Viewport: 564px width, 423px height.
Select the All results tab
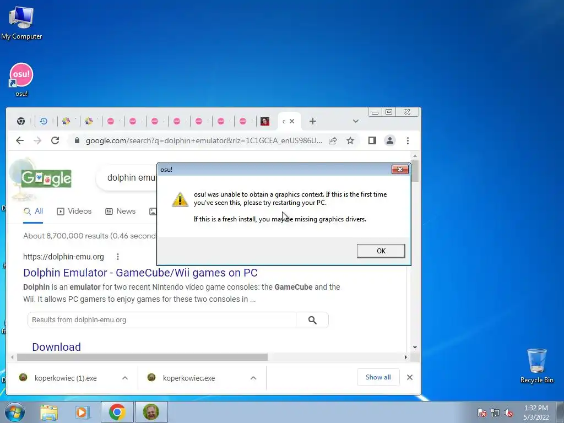click(x=33, y=211)
